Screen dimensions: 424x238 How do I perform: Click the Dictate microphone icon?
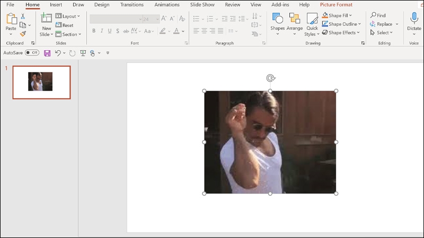pyautogui.click(x=414, y=19)
